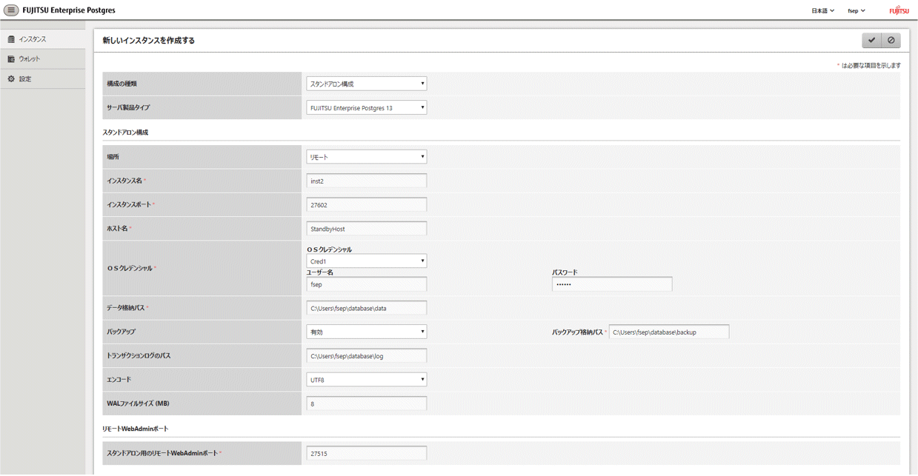Viewport: 918px width, 476px height.
Task: Click the は必要な項目を示します note
Action: pyautogui.click(x=871, y=65)
